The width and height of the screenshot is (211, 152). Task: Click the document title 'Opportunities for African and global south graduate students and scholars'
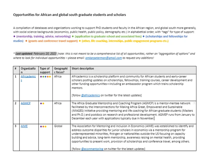click(x=70, y=15)
